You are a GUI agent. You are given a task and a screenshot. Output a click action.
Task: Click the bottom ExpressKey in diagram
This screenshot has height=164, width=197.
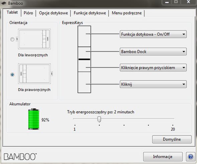84,82
